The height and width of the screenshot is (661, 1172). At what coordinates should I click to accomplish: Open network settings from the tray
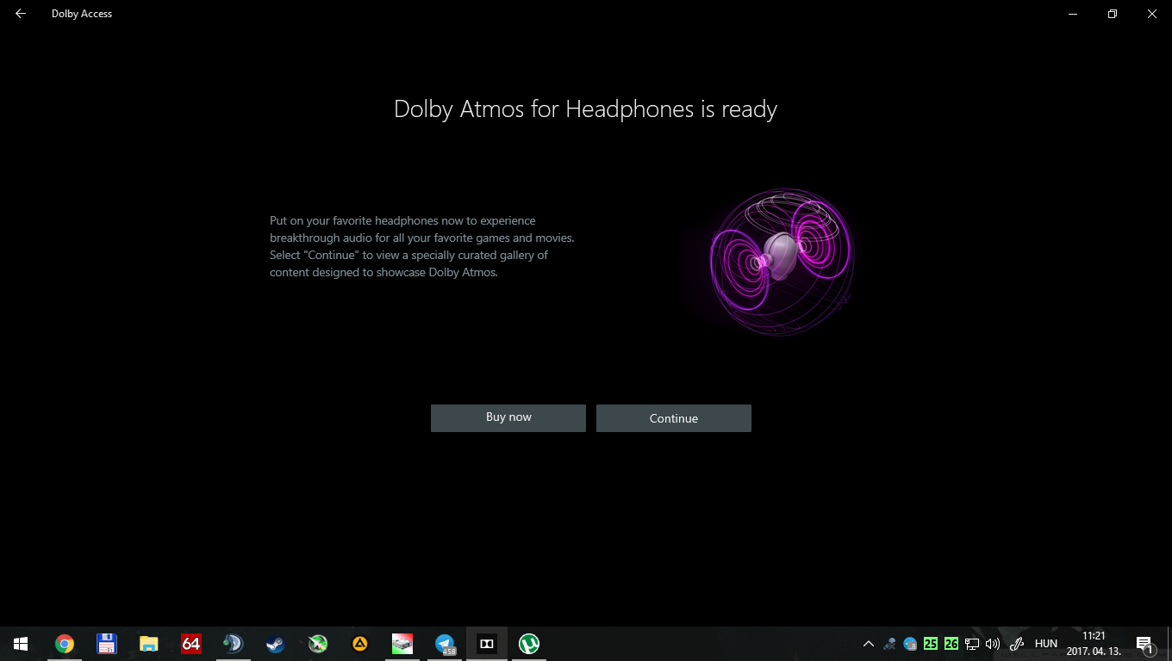pos(972,644)
